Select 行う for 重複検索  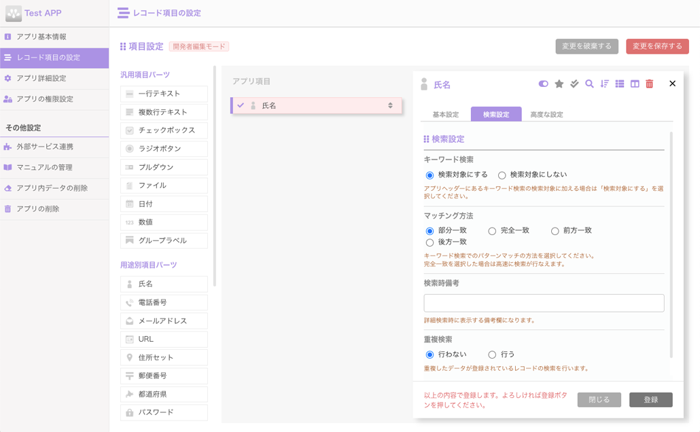492,355
